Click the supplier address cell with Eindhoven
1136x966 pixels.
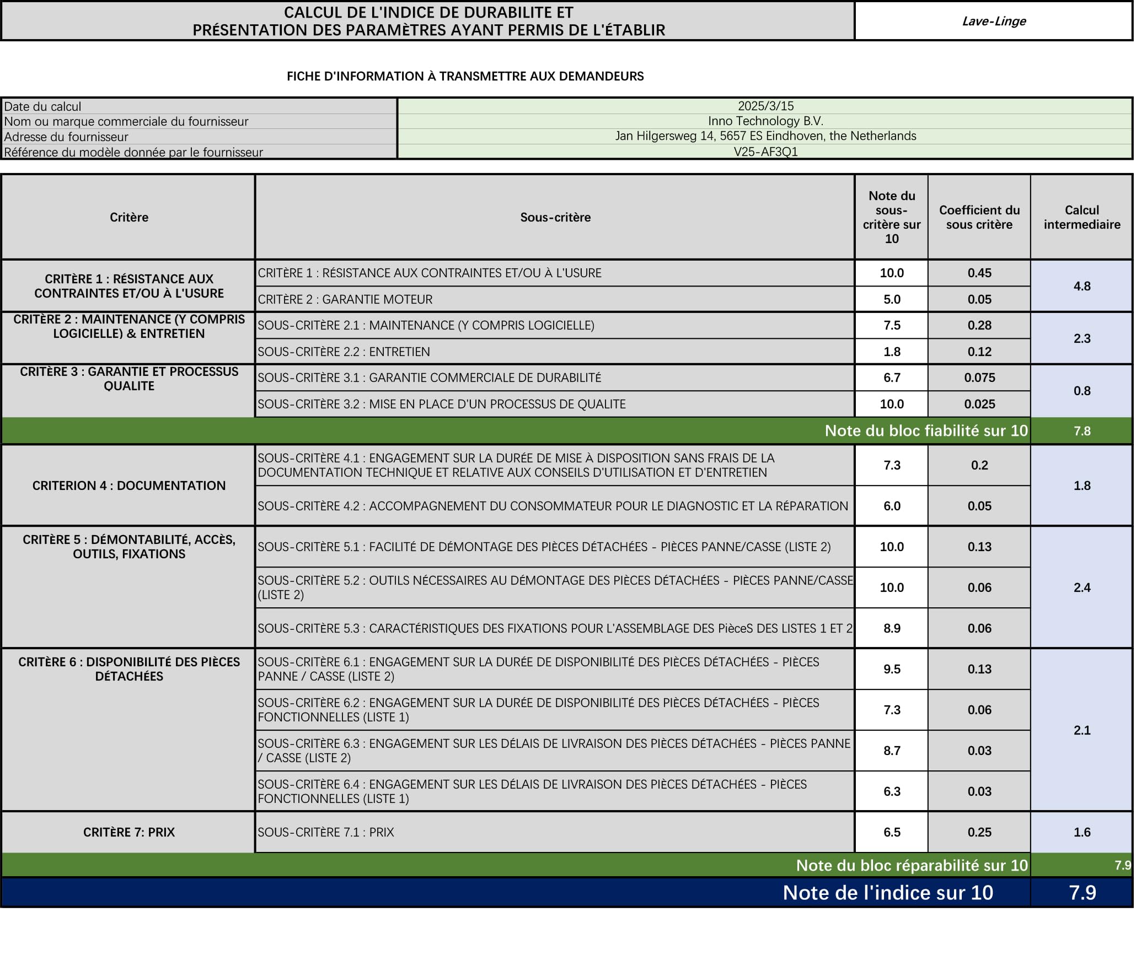tap(765, 136)
